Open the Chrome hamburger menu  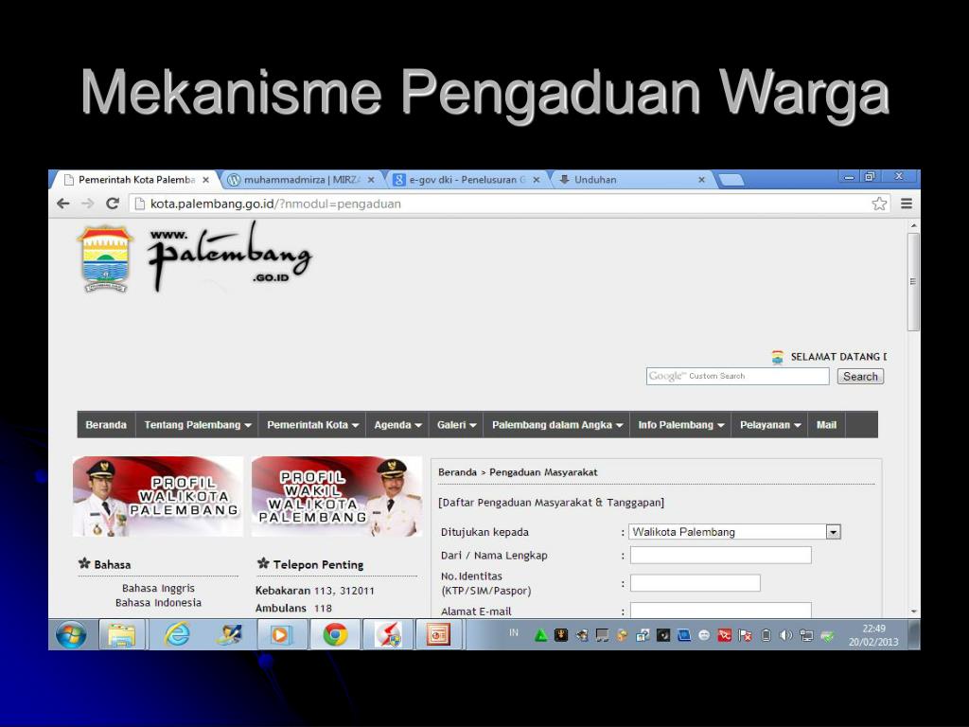tap(906, 204)
